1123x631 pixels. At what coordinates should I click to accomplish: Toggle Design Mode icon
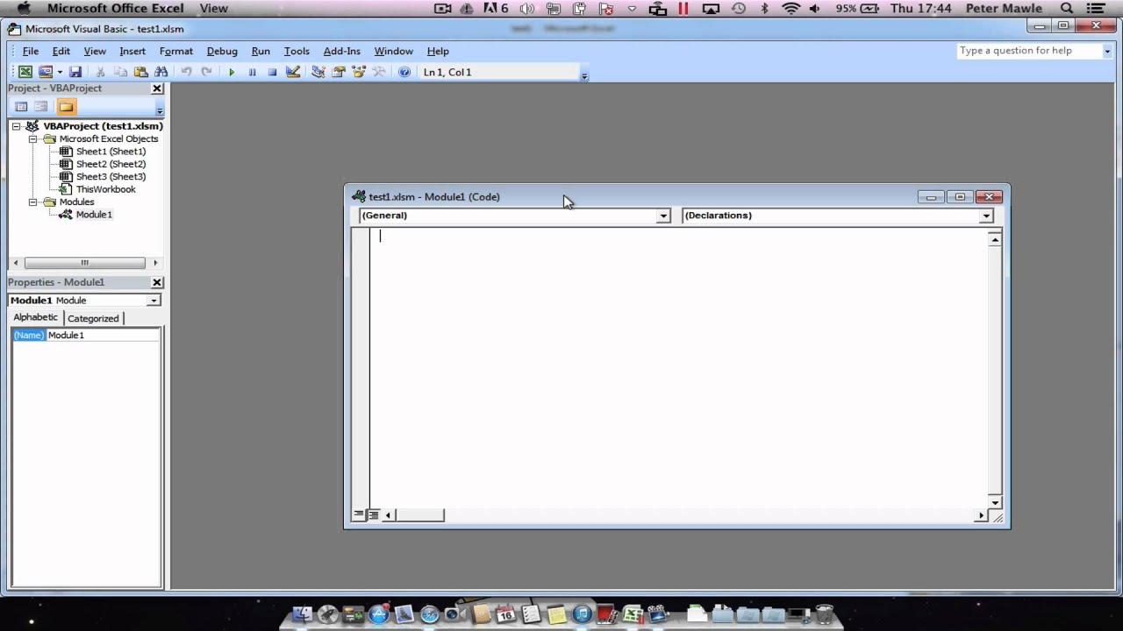pyautogui.click(x=293, y=72)
